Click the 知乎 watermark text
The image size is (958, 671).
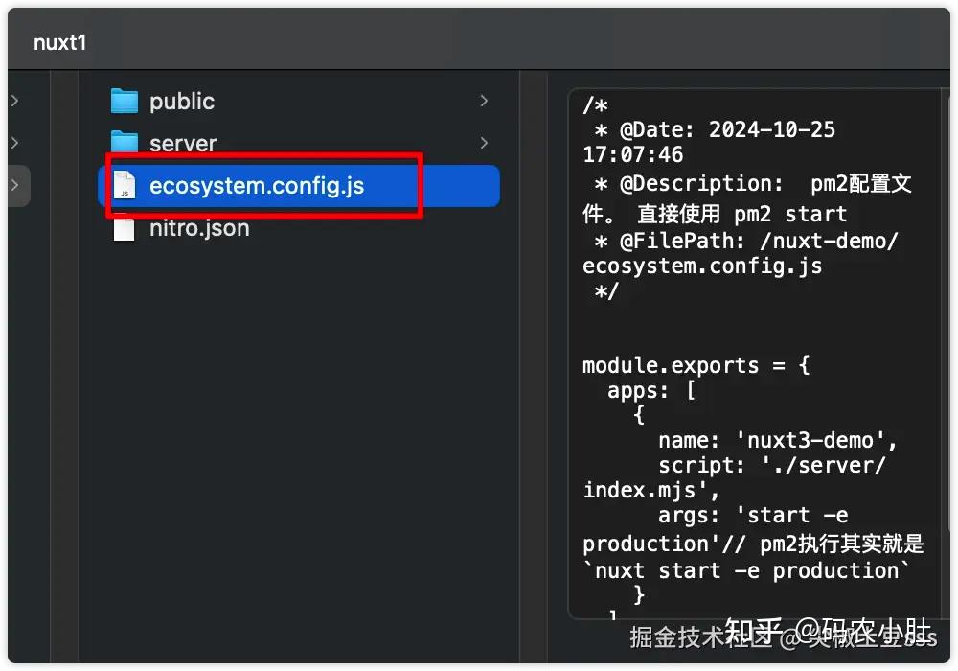pos(753,631)
